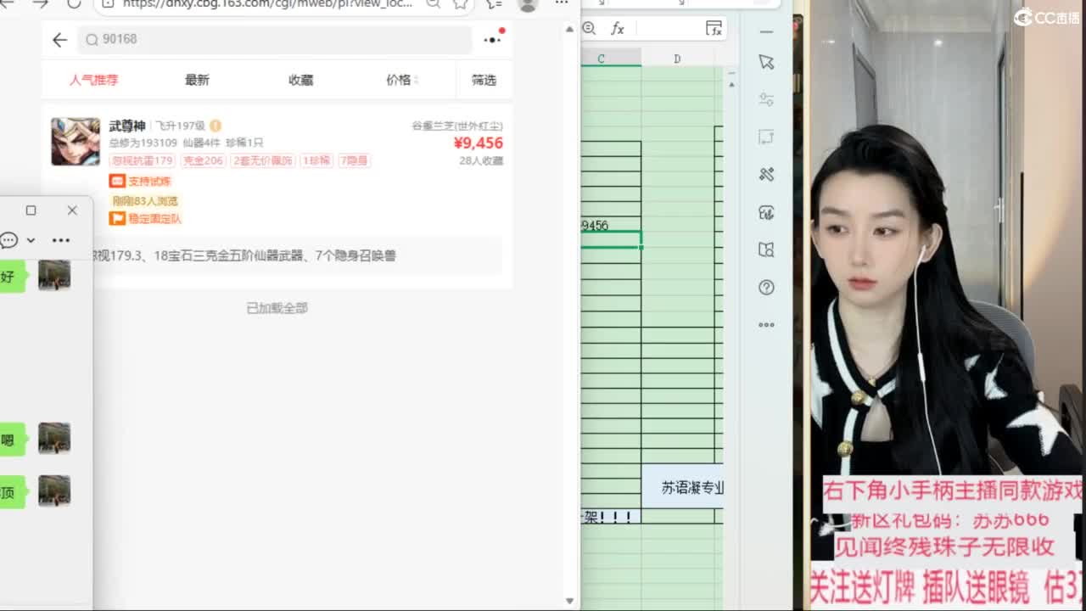Go back using the listing page arrow
The width and height of the screenshot is (1086, 611).
[59, 40]
